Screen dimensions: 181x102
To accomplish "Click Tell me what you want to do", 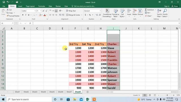I will click(83, 6).
